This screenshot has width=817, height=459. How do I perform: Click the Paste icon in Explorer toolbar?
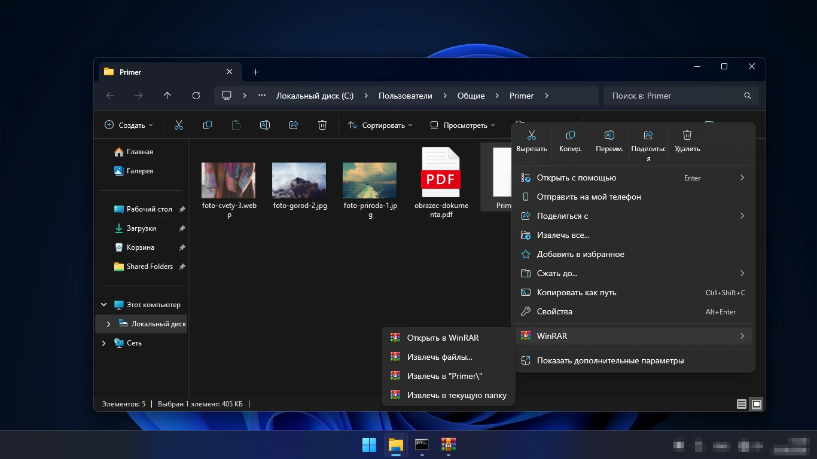click(236, 125)
